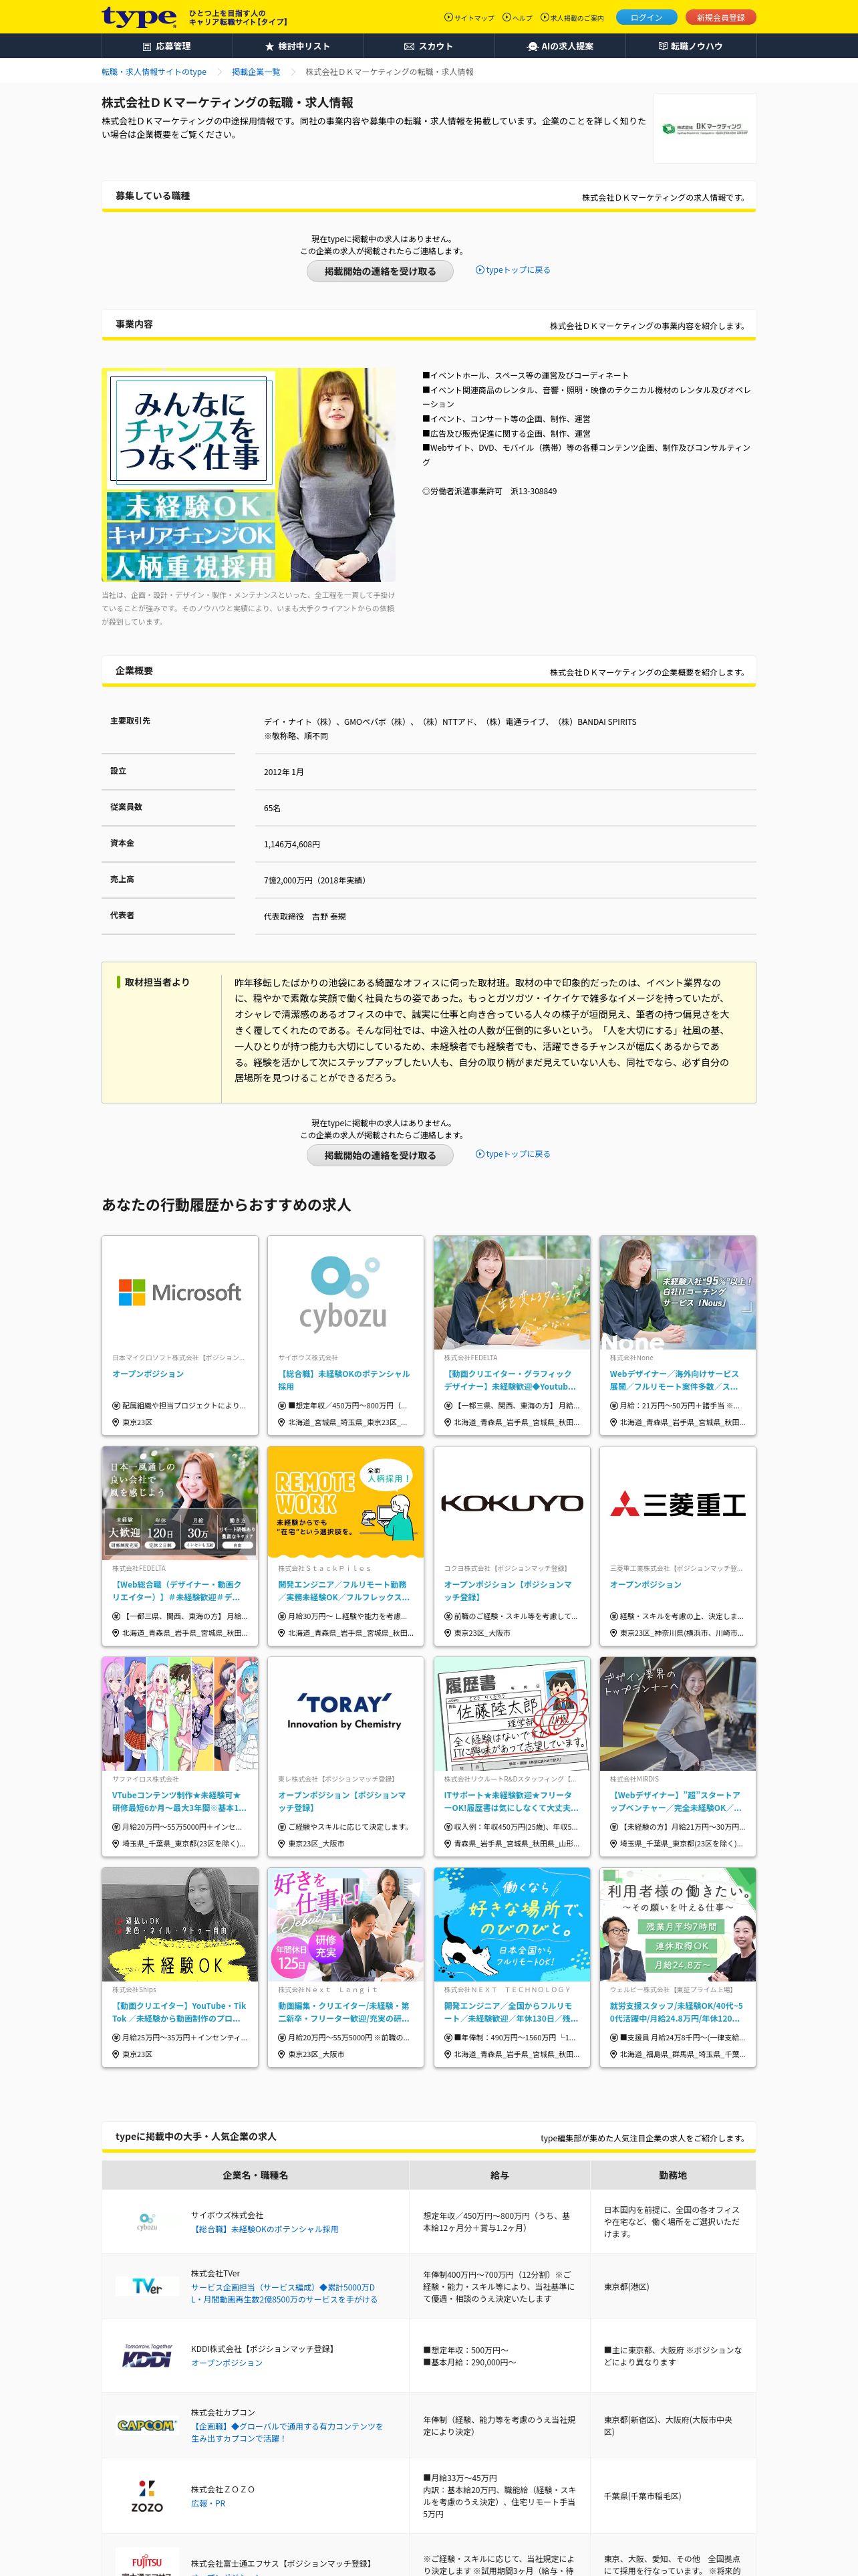Click small cybozu logo in table
The image size is (858, 2576).
(x=147, y=2222)
